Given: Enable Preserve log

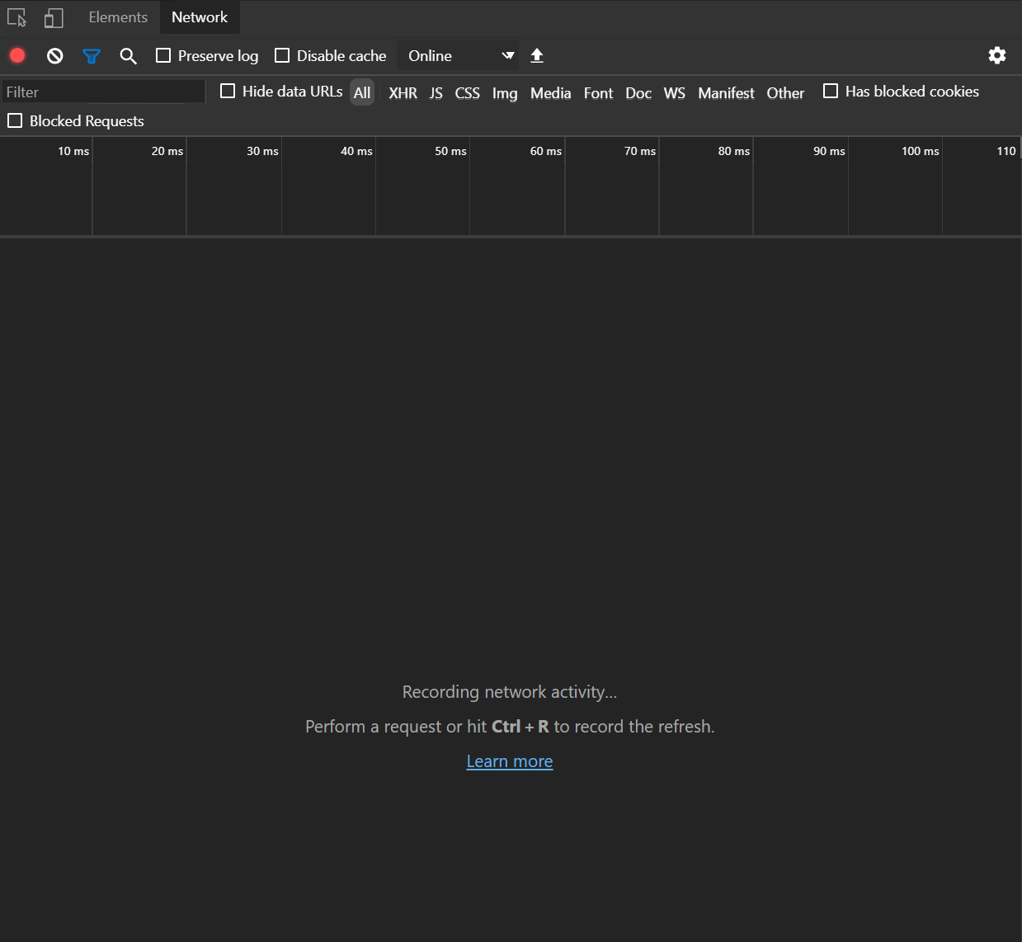Looking at the screenshot, I should click(x=162, y=55).
